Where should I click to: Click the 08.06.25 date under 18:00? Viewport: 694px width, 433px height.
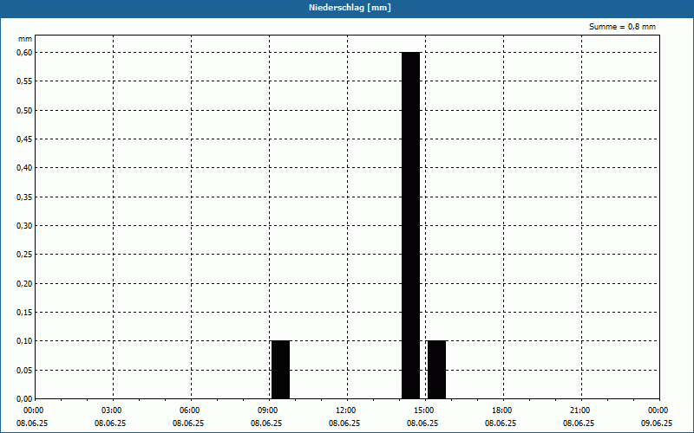(501, 423)
